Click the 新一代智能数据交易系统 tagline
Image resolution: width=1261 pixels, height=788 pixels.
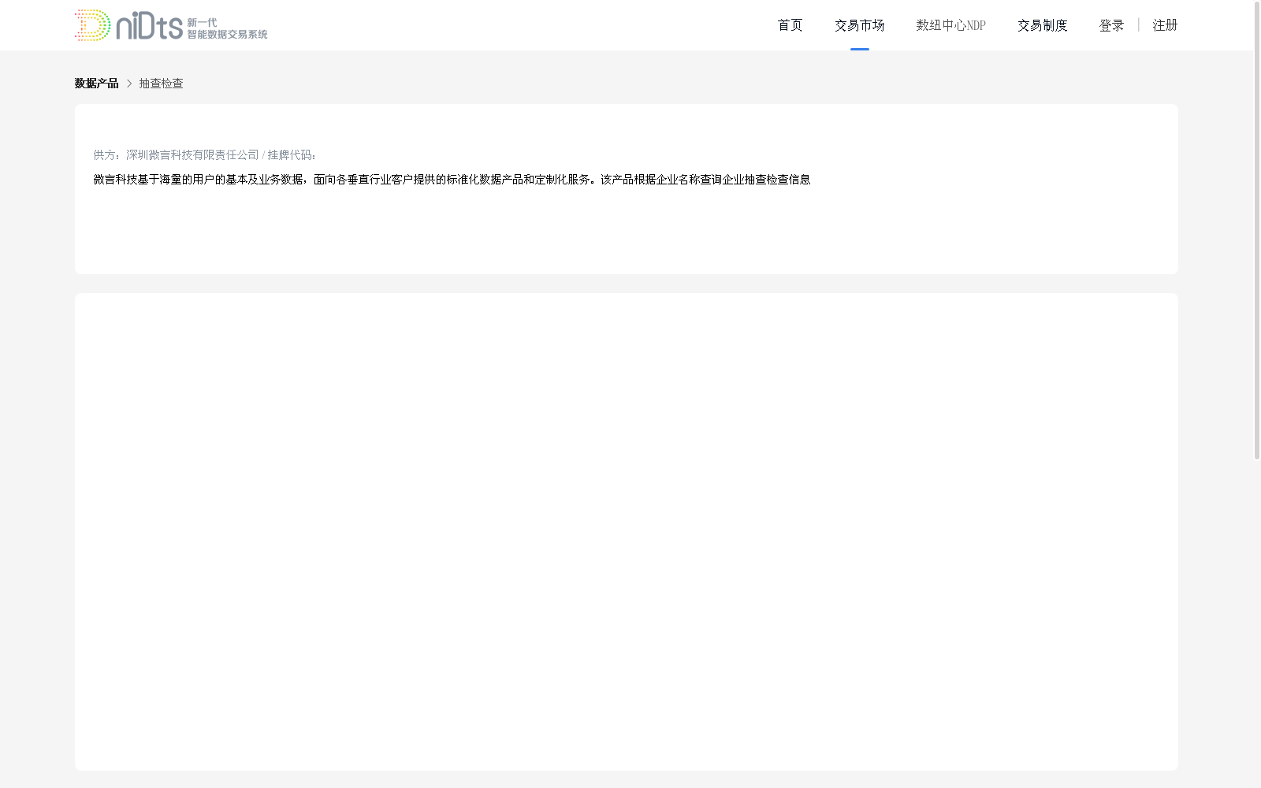(x=227, y=28)
